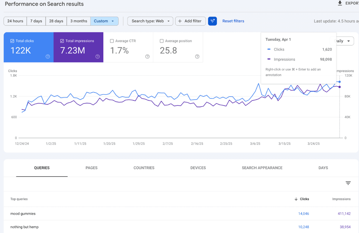Open the Daily granularity dropdown
Viewport: 359px width, 233px height.
tap(345, 41)
